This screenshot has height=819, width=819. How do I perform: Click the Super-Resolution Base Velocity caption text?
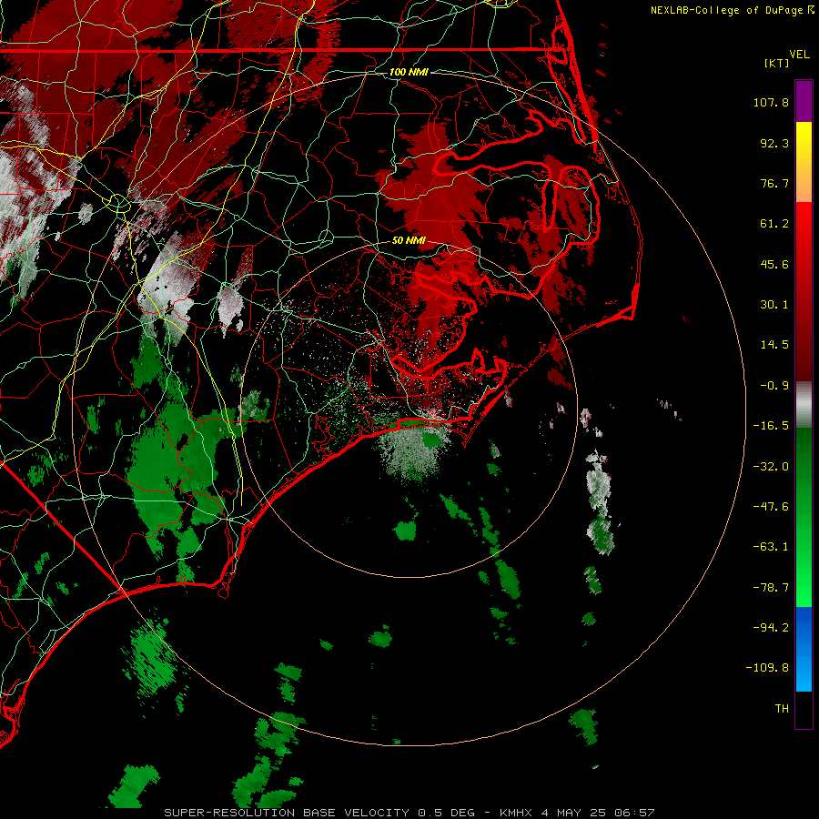[409, 813]
